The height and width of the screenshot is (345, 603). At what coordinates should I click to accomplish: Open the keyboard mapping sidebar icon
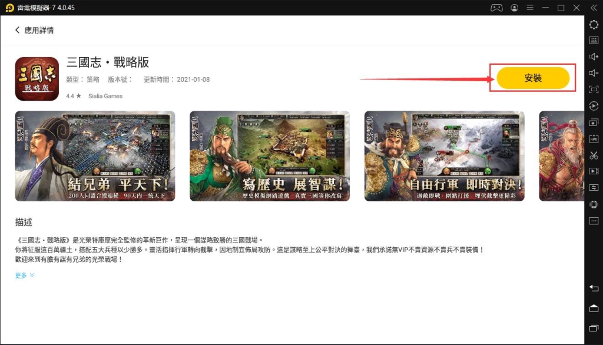[x=594, y=40]
